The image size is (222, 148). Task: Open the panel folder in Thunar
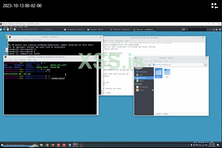click(x=158, y=73)
